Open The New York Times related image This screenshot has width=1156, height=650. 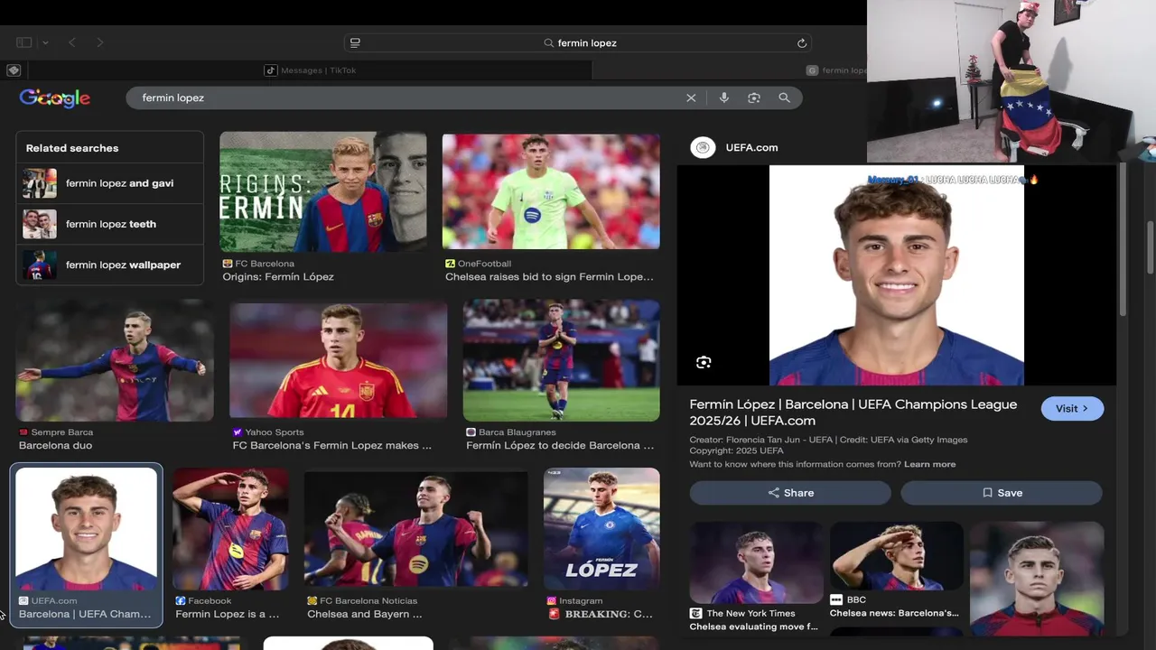(x=756, y=562)
